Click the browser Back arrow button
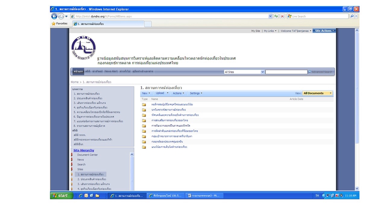 [x=54, y=16]
